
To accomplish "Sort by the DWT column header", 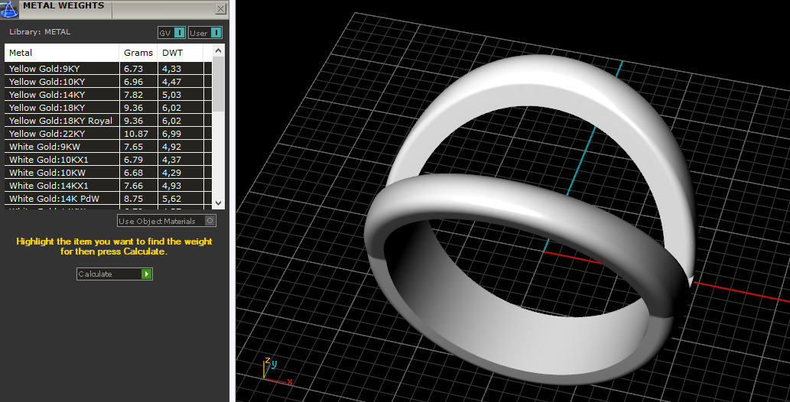I will tap(180, 53).
